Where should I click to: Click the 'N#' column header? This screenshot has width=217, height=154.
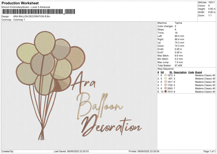click(162, 72)
